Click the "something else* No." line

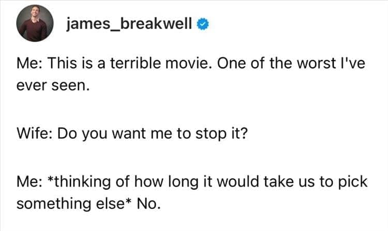point(88,203)
